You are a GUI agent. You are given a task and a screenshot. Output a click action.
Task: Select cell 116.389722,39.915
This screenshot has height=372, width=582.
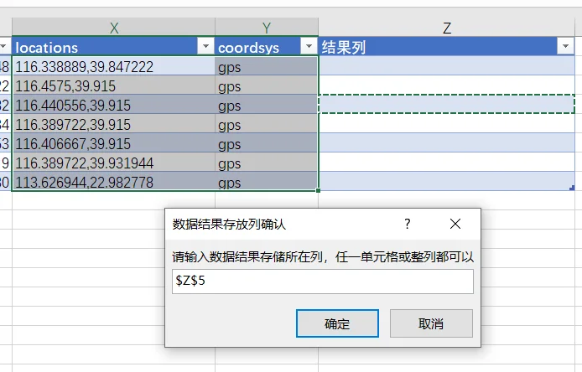coord(113,123)
